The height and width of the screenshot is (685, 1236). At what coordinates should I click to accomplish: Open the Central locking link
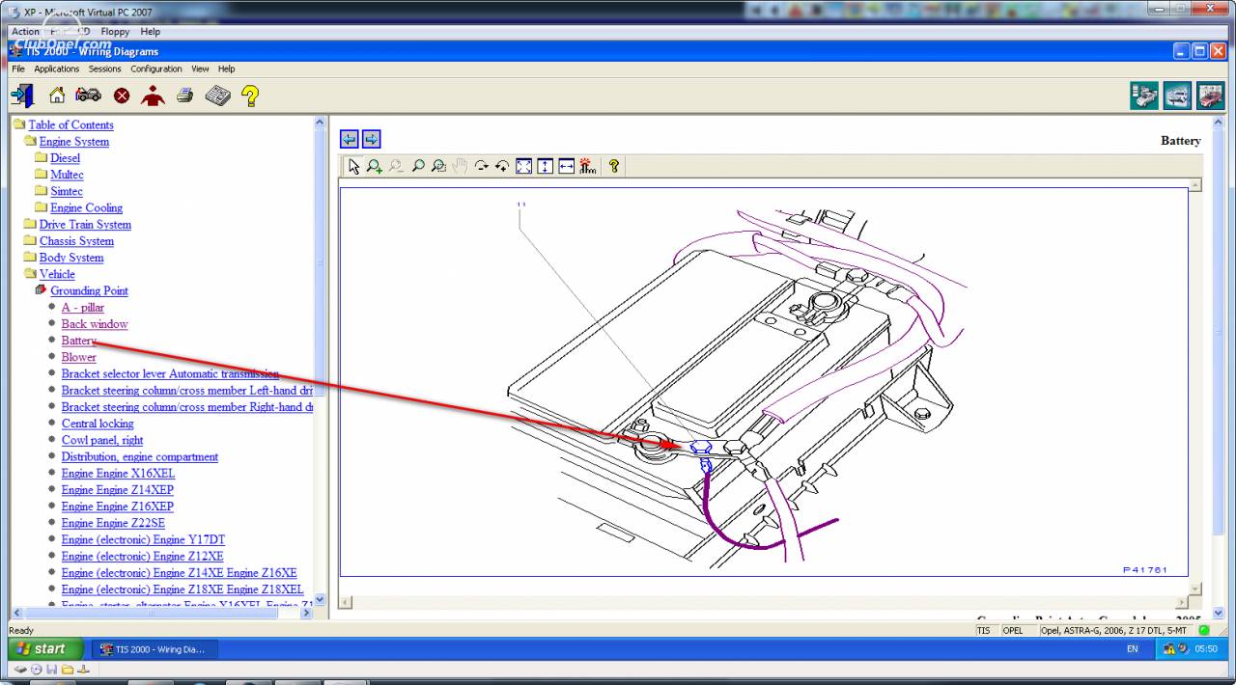tap(98, 424)
